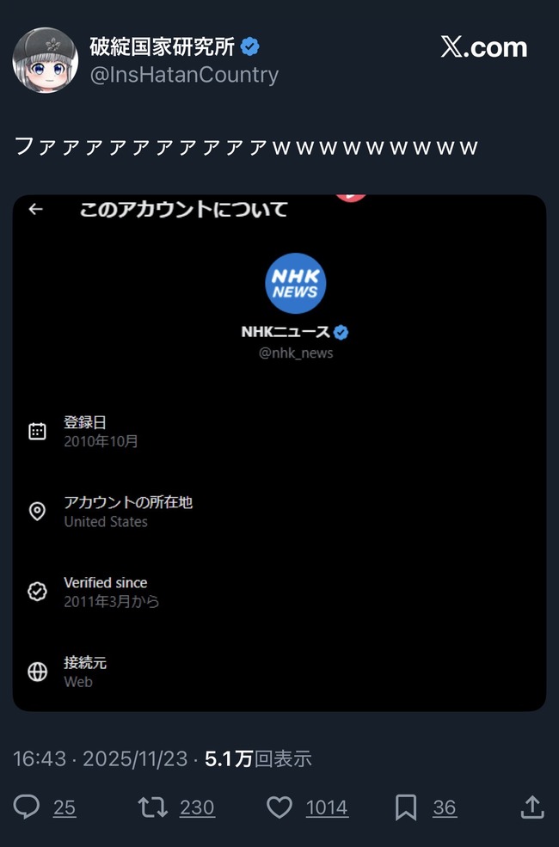The image size is (559, 847).
Task: Open the share upload icon
Action: click(x=532, y=807)
